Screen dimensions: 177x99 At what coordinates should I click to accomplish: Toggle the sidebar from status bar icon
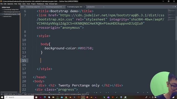(2, 94)
